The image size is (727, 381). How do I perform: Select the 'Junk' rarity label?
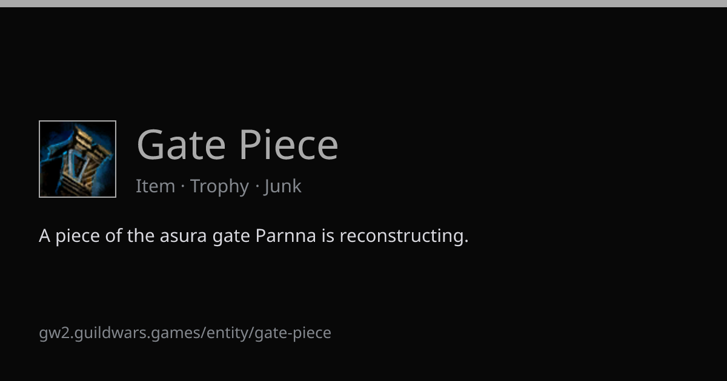(283, 186)
